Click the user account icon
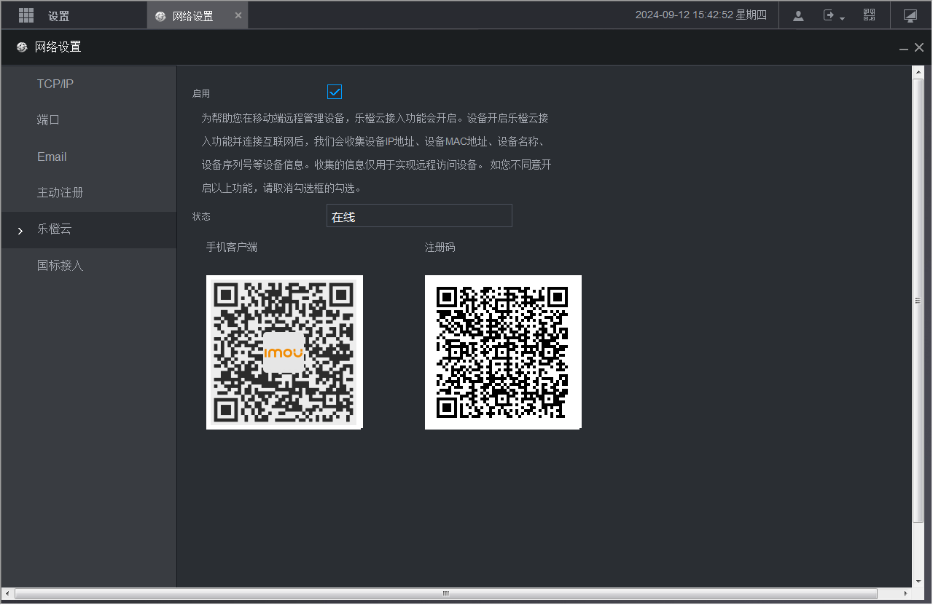Image resolution: width=933 pixels, height=605 pixels. [798, 15]
